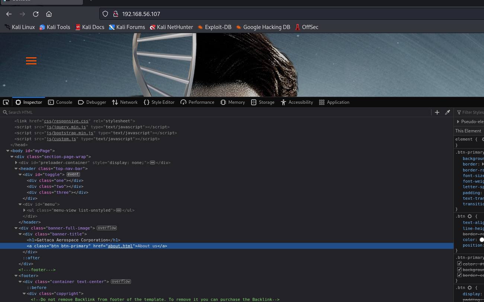Click the element picker icon in DevTools
This screenshot has height=302, width=484.
coord(6,102)
